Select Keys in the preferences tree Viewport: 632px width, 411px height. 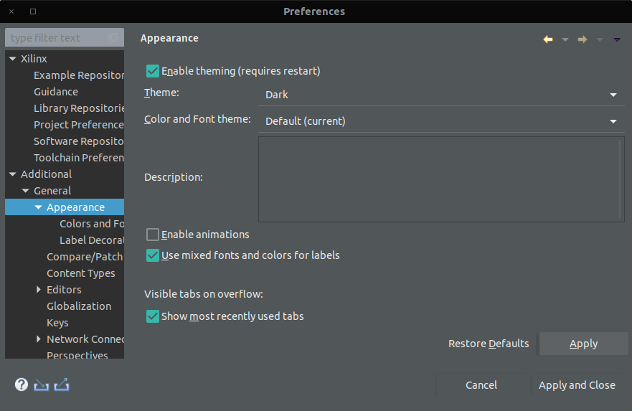57,323
